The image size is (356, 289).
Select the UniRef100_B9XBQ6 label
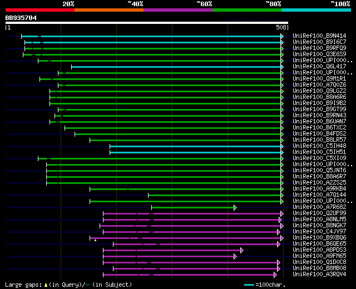(319, 238)
